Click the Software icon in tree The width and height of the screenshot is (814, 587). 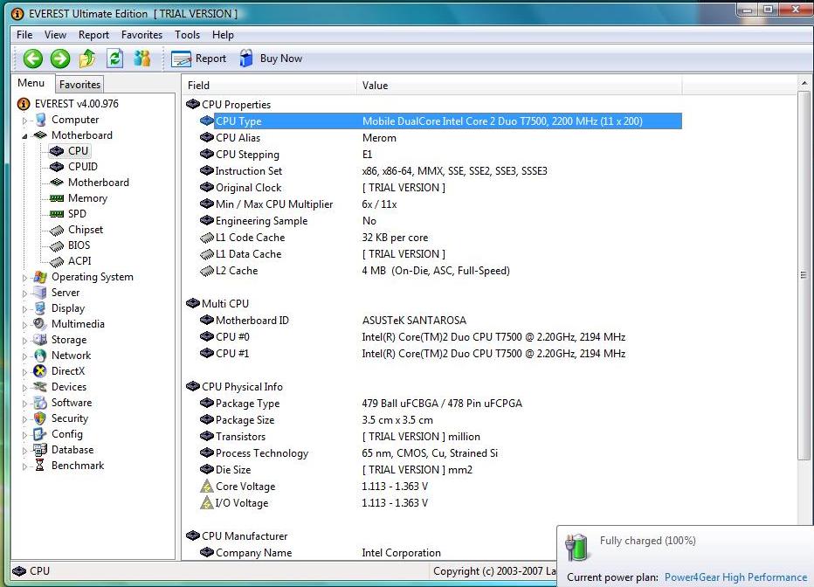tap(39, 403)
